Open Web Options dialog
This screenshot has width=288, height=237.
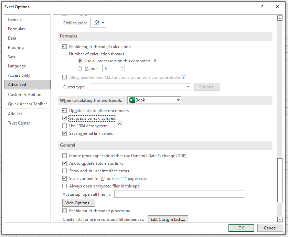[79, 203]
